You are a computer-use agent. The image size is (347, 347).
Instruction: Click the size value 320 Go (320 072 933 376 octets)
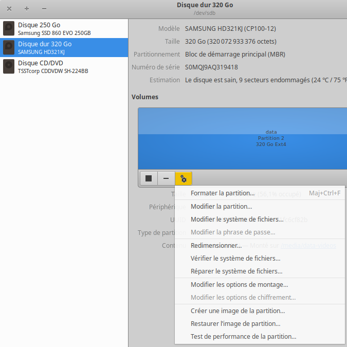coord(231,42)
